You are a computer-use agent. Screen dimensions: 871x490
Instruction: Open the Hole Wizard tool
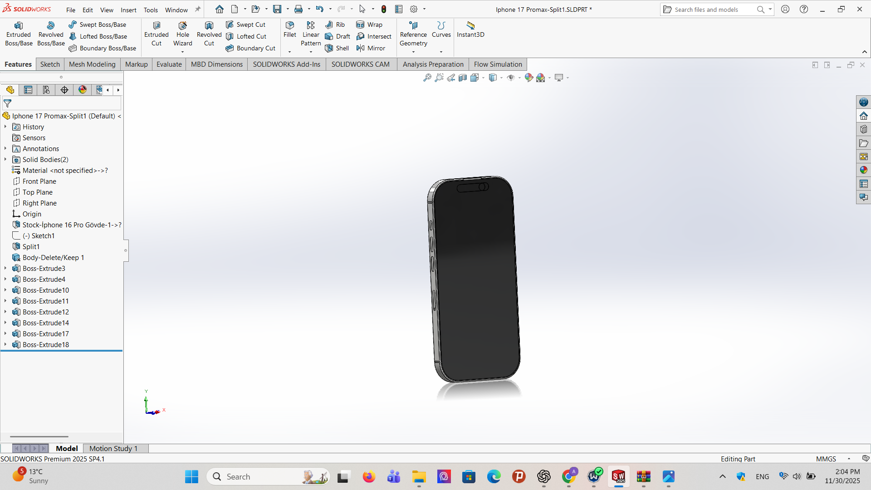[183, 34]
